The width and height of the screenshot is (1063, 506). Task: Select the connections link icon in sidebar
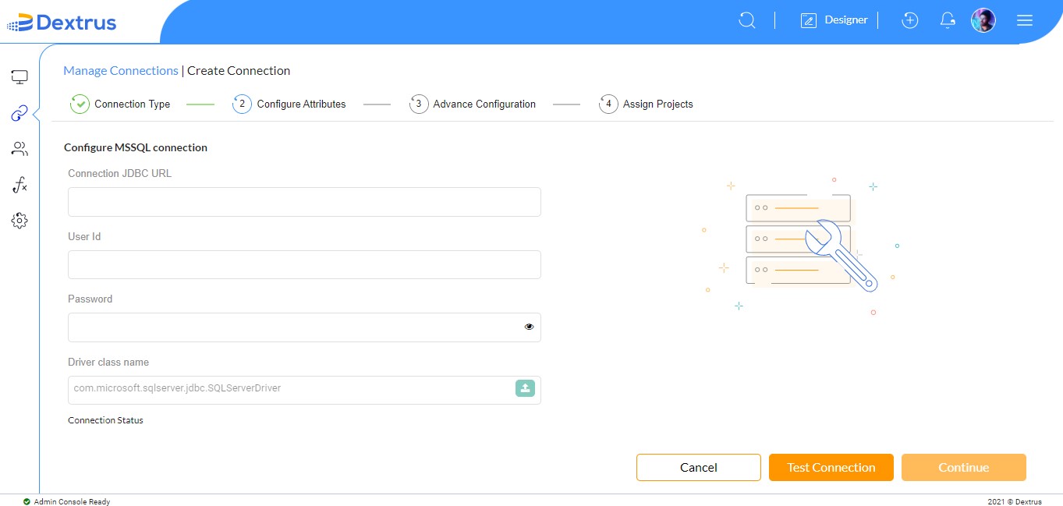19,114
